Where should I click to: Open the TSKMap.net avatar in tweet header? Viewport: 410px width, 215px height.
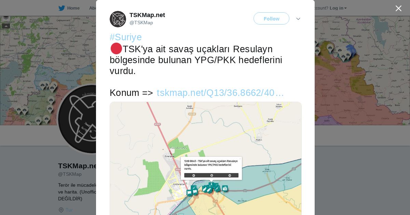[x=118, y=19]
